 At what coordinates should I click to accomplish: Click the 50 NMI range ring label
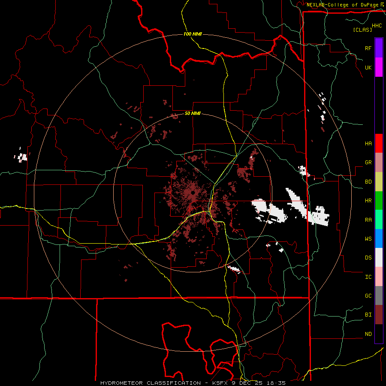[x=193, y=114]
